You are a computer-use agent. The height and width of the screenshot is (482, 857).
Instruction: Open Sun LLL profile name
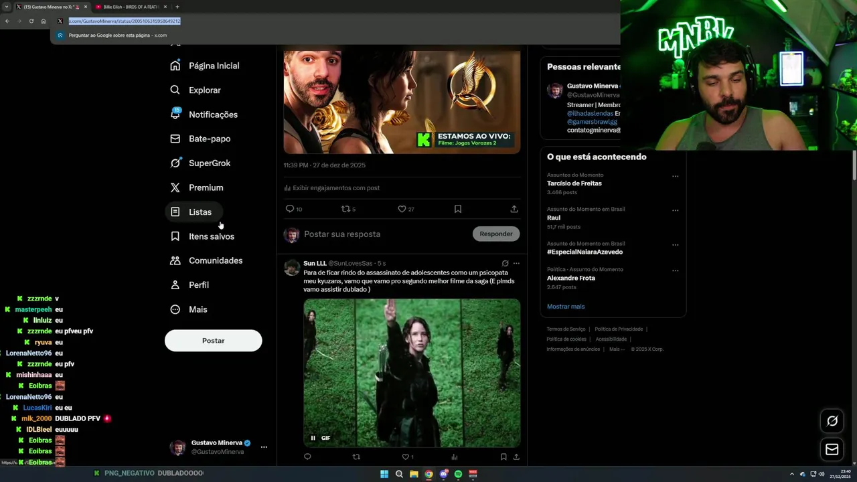click(315, 263)
